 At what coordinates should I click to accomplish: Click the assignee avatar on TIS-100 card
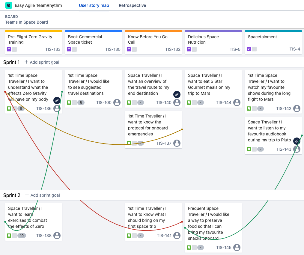117,103
